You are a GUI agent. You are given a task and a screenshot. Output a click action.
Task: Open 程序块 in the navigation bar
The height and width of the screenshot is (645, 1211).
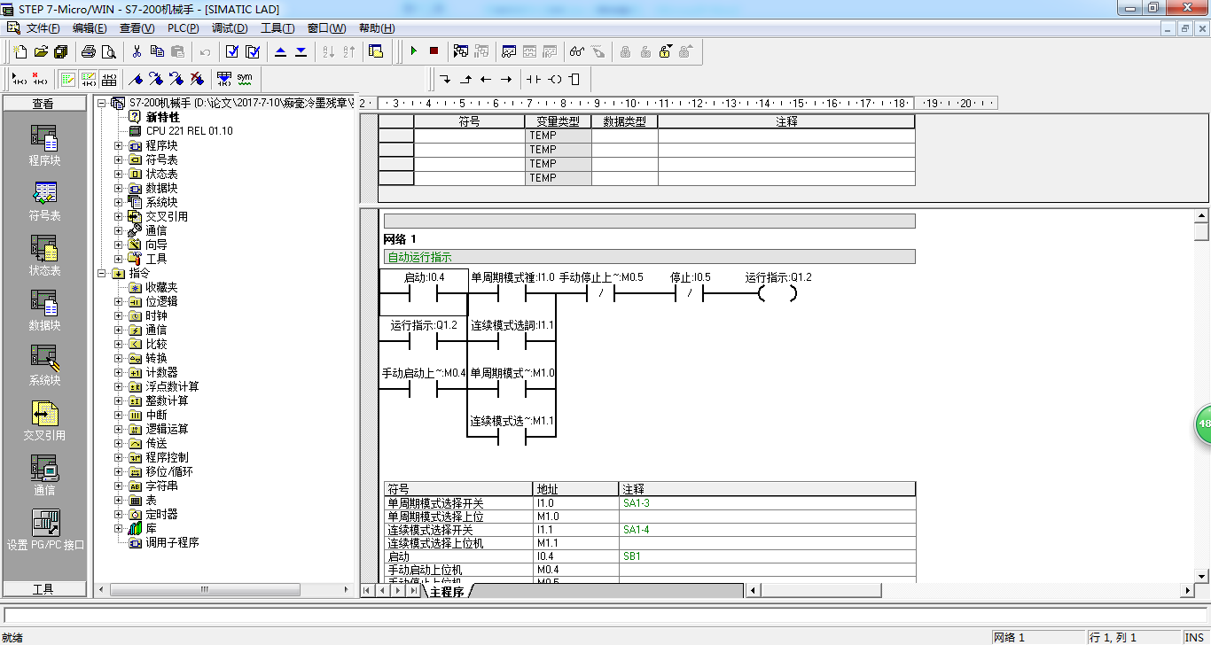click(x=44, y=146)
